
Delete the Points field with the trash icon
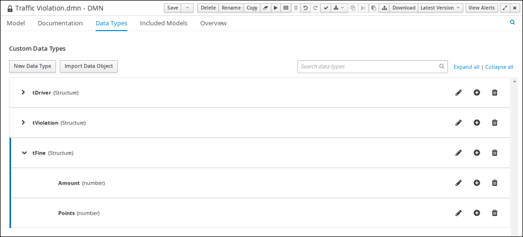pyautogui.click(x=494, y=213)
